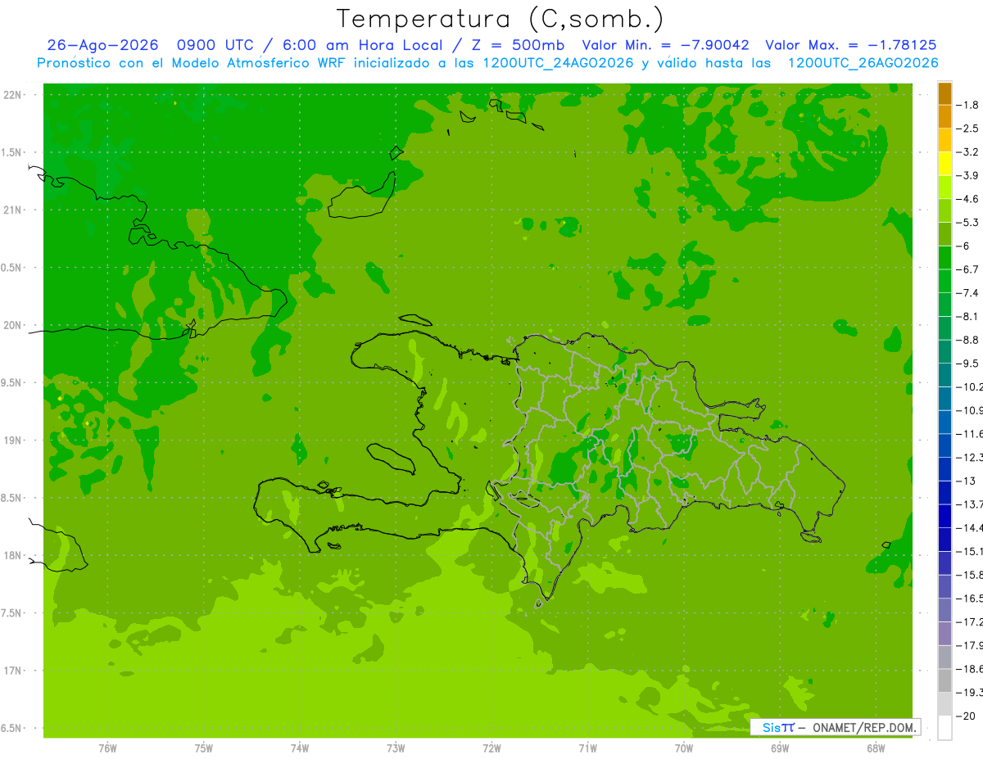
Task: Select the teal swatch between -9.5 and -10.2
Action: pyautogui.click(x=944, y=375)
